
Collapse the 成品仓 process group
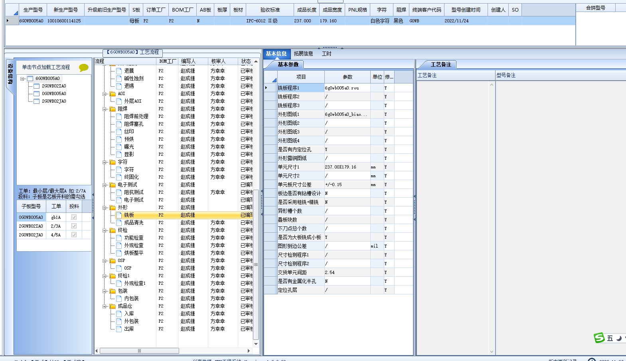point(105,306)
